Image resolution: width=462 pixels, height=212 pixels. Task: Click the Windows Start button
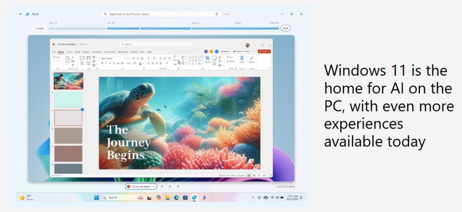(96, 198)
